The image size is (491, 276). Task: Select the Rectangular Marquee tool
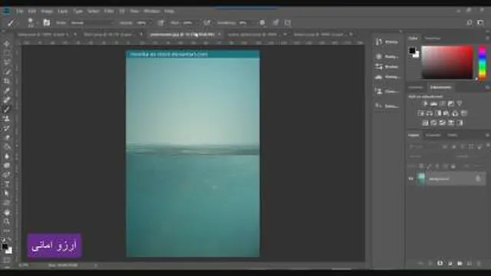tap(7, 53)
